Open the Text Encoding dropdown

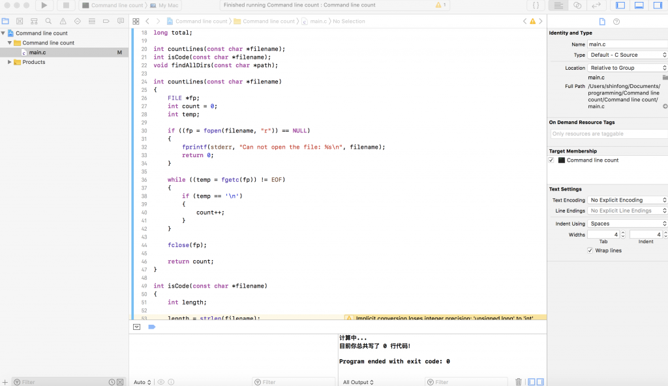coord(627,200)
